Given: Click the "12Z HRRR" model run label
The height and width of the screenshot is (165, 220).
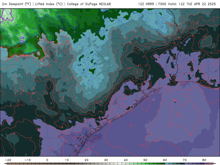Looking at the screenshot, I should pyautogui.click(x=146, y=4).
